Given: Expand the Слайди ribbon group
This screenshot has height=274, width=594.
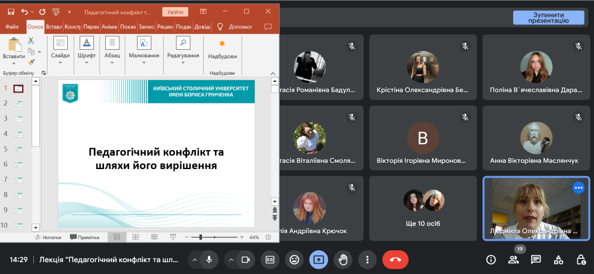Looking at the screenshot, I should tap(60, 51).
